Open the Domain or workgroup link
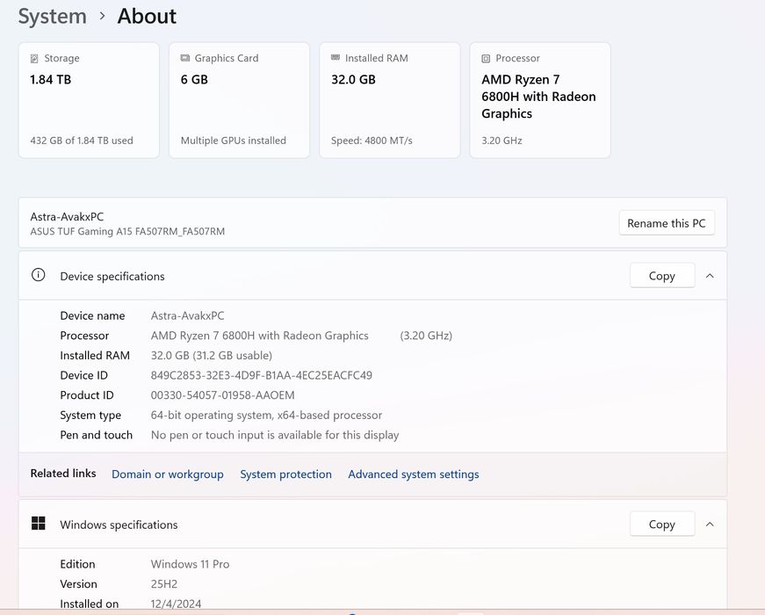The image size is (765, 615). click(168, 474)
